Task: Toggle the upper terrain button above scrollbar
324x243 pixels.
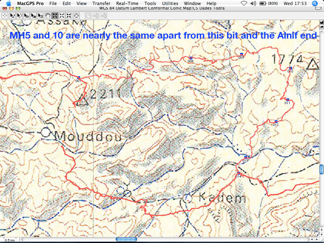Action: pos(321,22)
